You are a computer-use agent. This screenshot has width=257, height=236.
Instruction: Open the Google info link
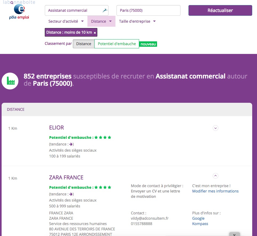198,218
